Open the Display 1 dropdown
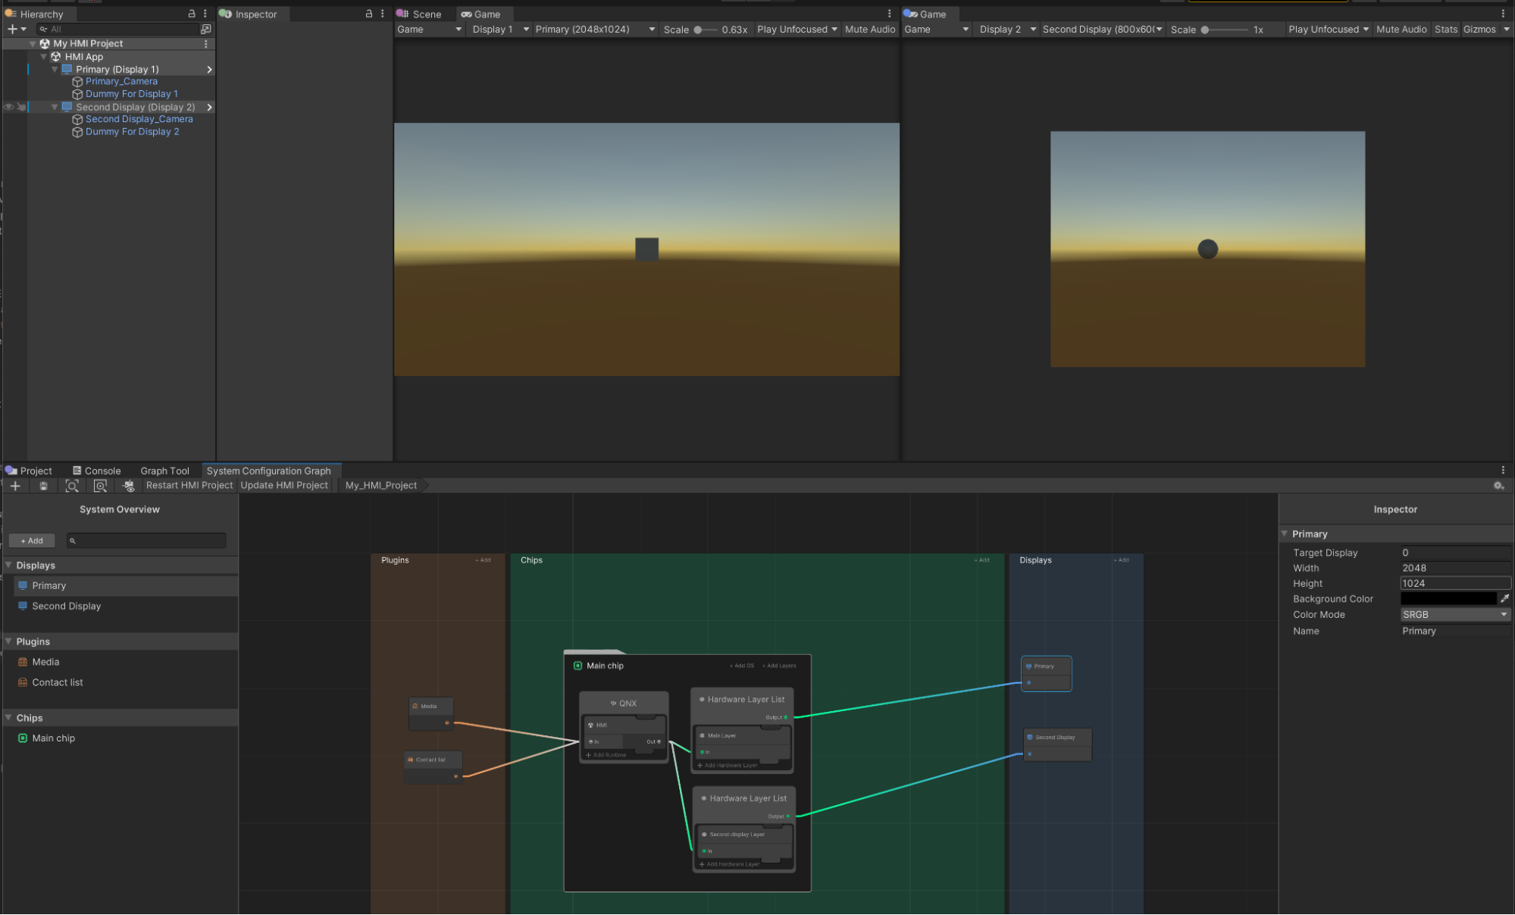Image resolution: width=1515 pixels, height=915 pixels. coord(499,30)
